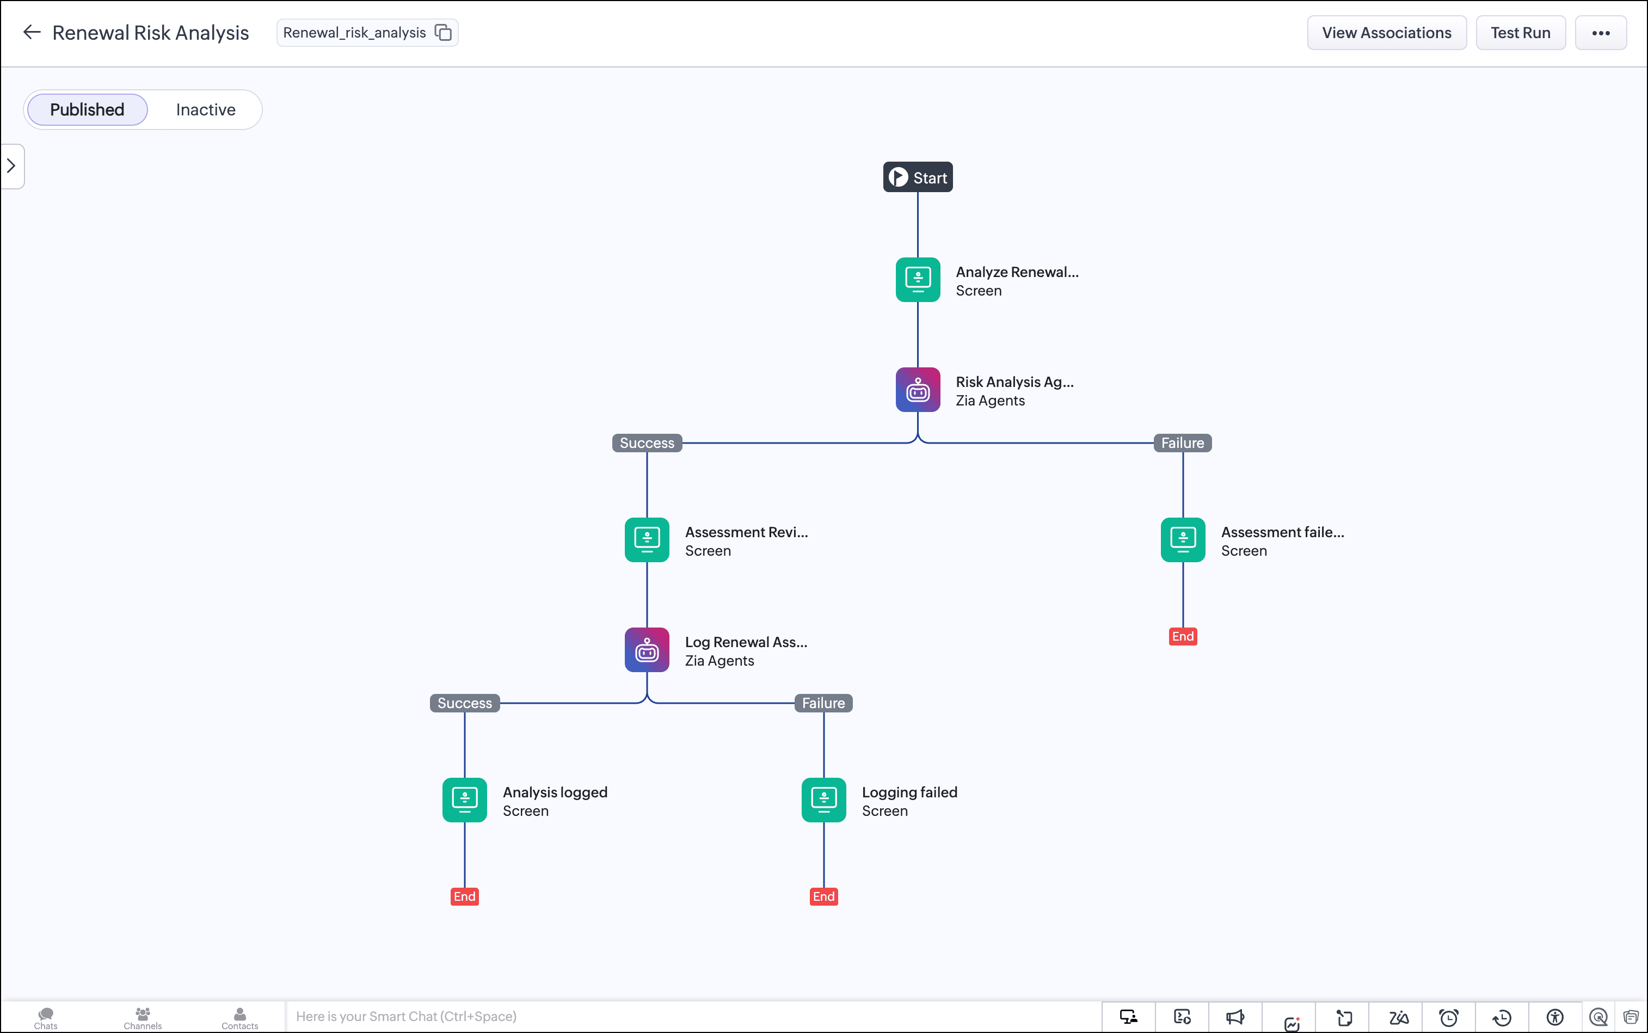Go back using the left arrow
1648x1033 pixels.
[x=32, y=32]
